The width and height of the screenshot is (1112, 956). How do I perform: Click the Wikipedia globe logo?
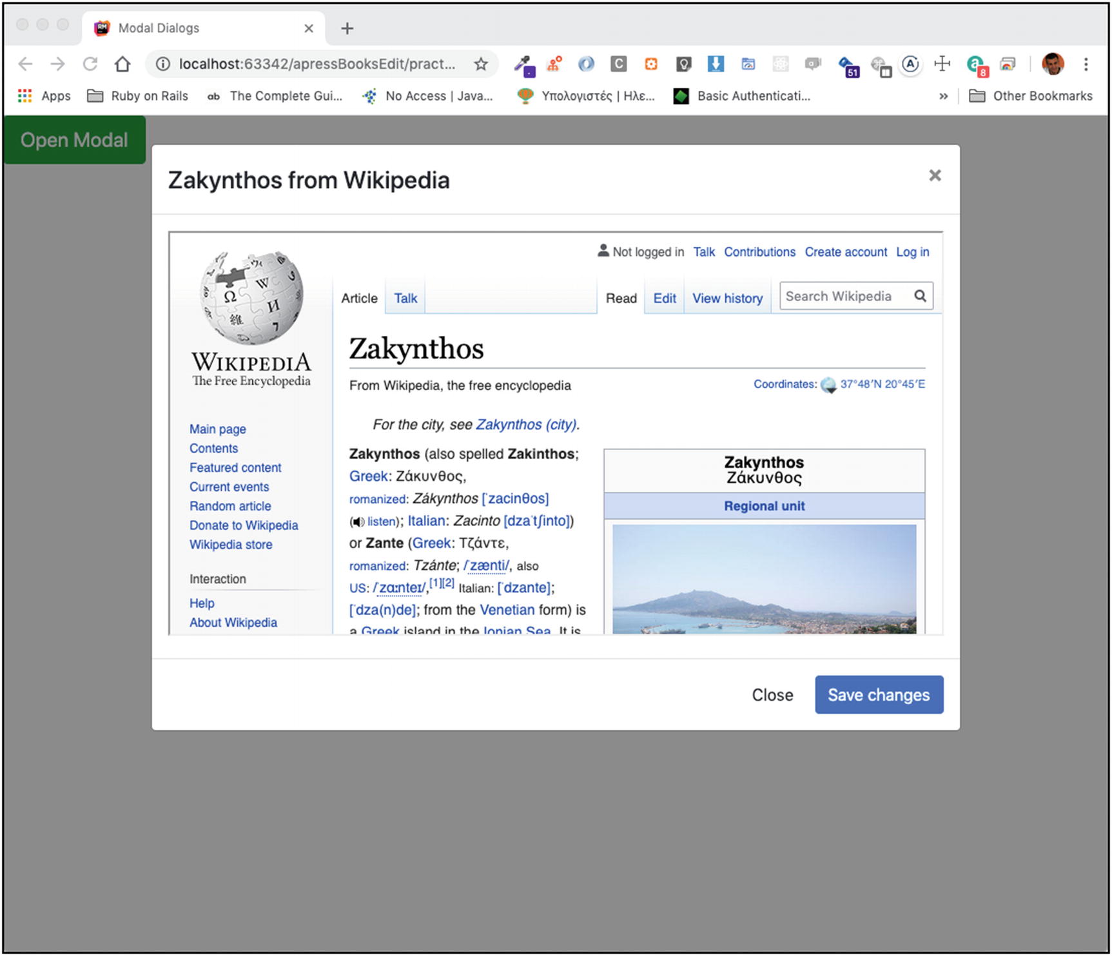[x=251, y=297]
